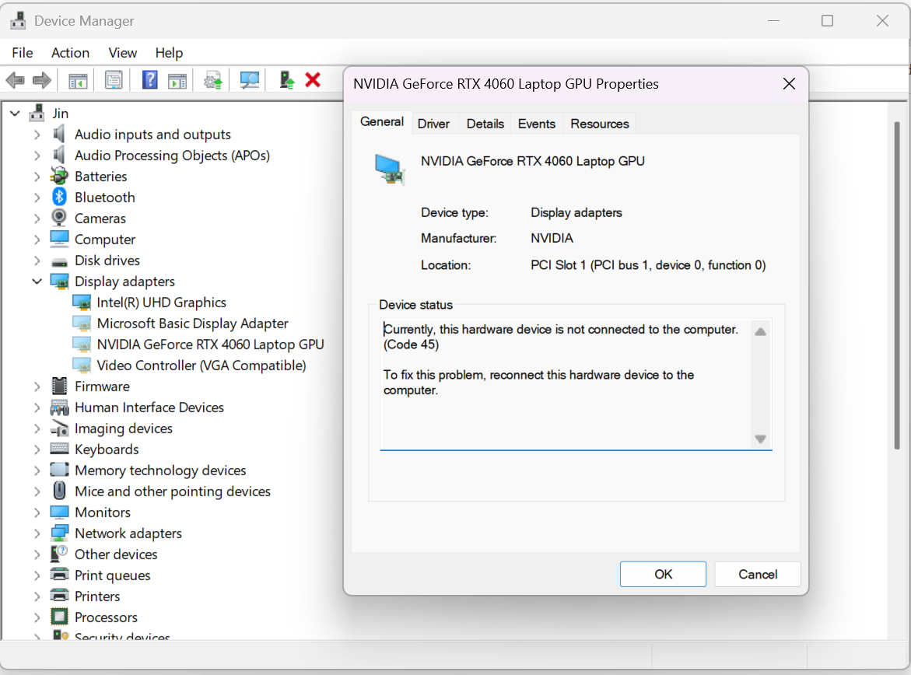
Task: Click the Processors category icon
Action: tap(59, 617)
